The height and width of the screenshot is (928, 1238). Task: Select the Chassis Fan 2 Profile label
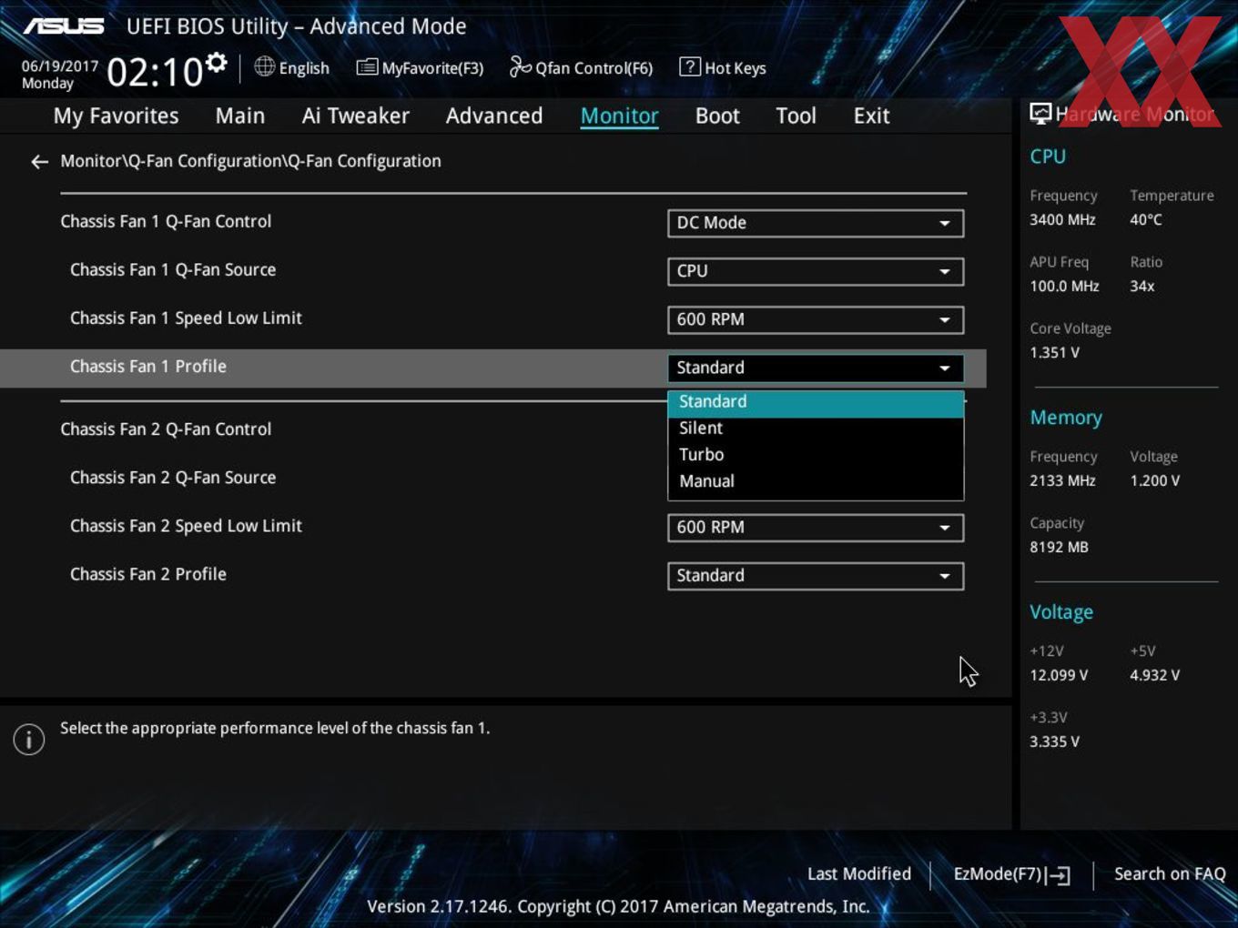tap(148, 574)
